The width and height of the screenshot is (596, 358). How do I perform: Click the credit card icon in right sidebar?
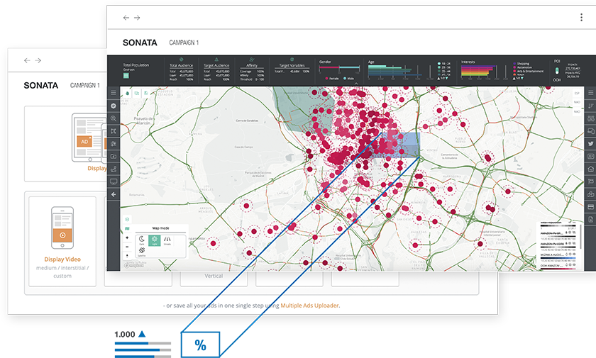click(x=590, y=207)
